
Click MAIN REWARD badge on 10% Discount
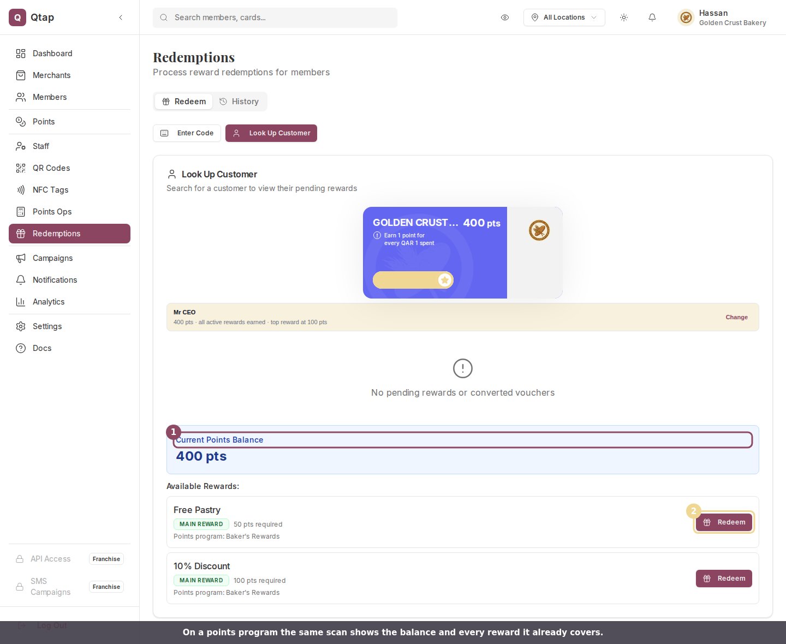[201, 580]
